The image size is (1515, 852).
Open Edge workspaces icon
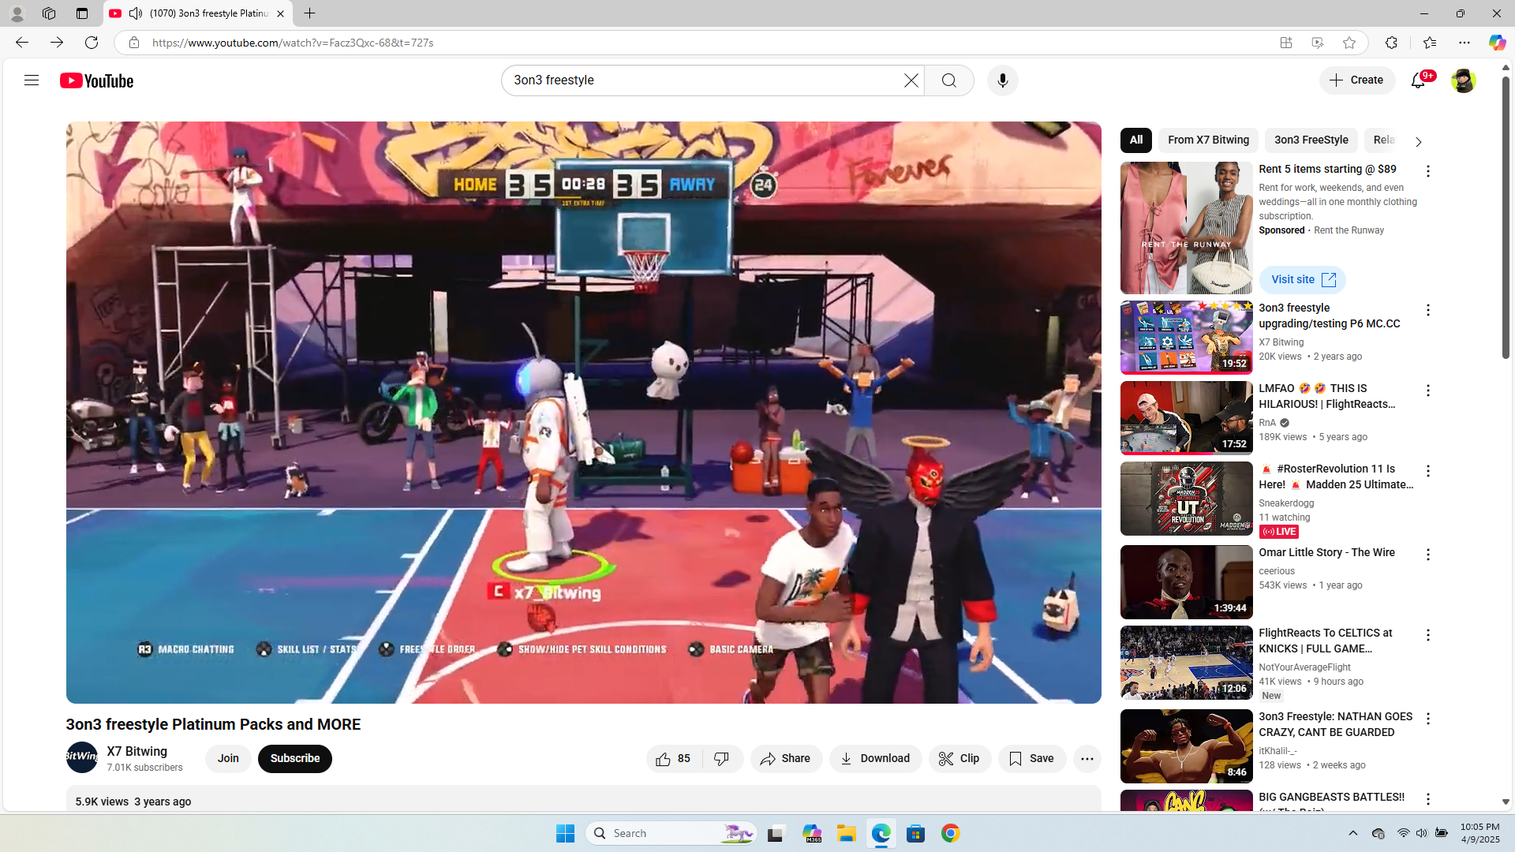click(x=49, y=13)
